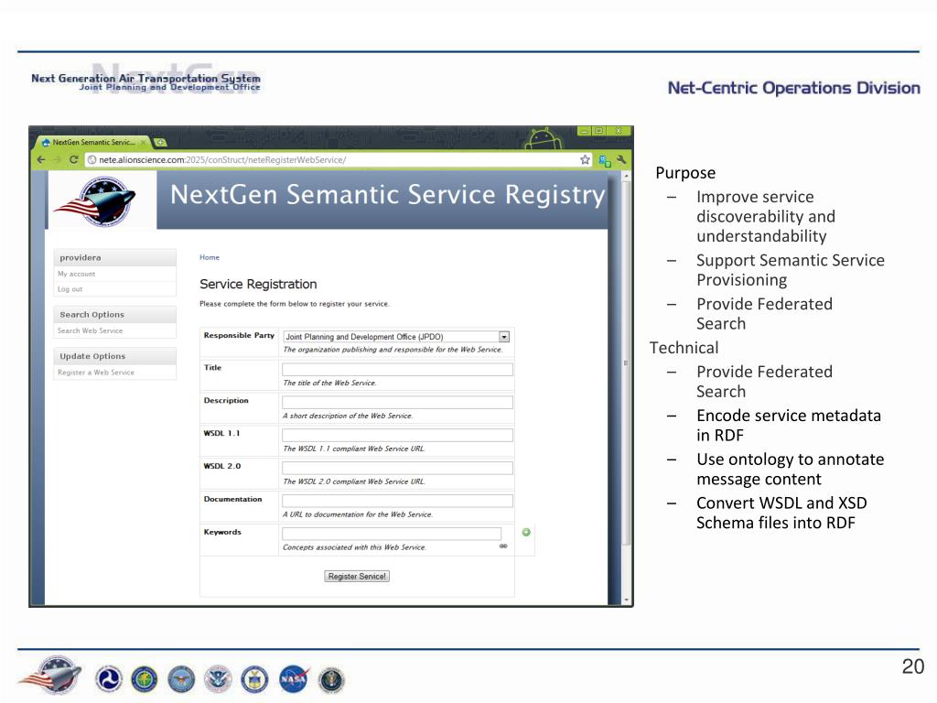
Task: Click the Search Options sidebar header
Action: [x=114, y=315]
